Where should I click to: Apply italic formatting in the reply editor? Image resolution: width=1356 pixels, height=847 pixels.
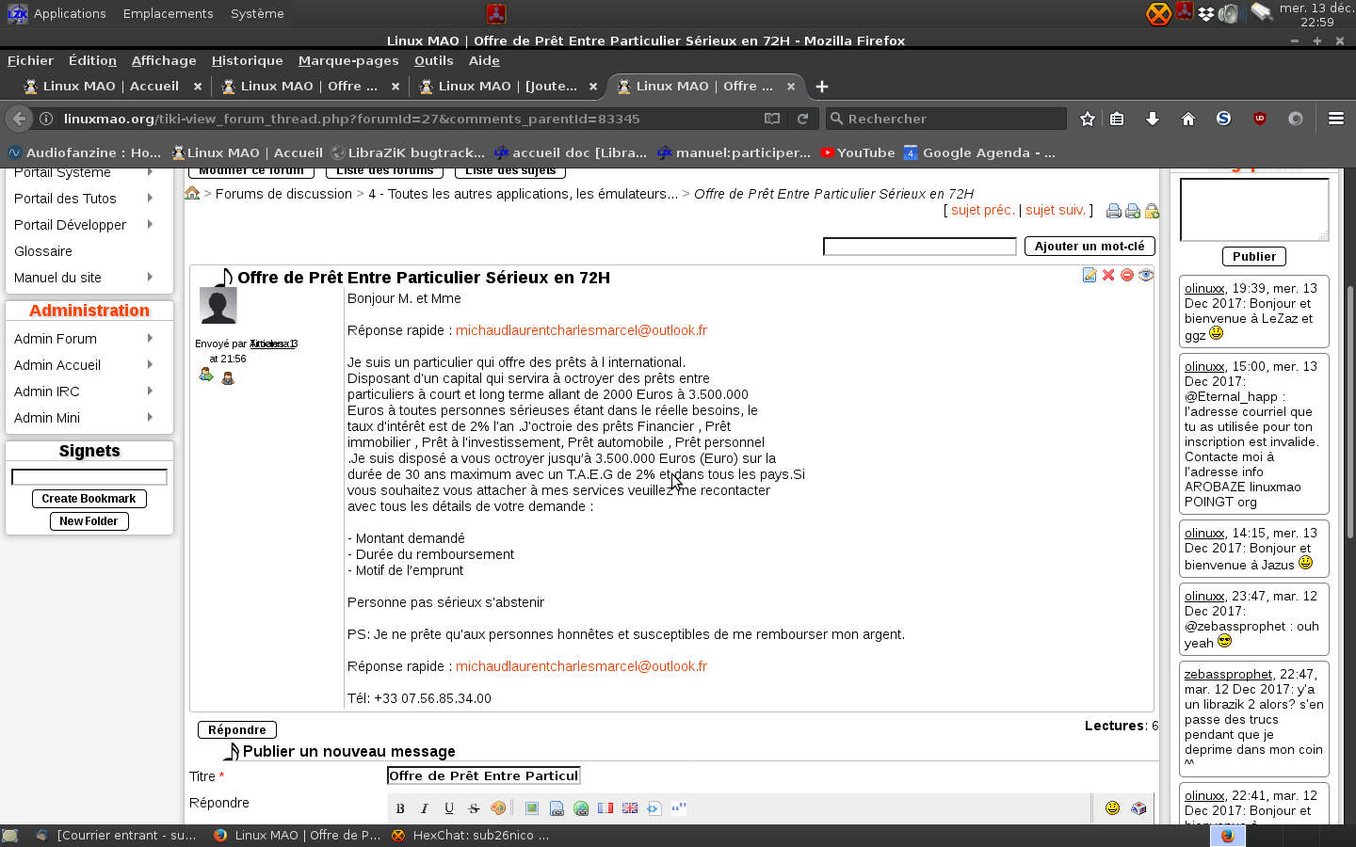click(x=425, y=808)
